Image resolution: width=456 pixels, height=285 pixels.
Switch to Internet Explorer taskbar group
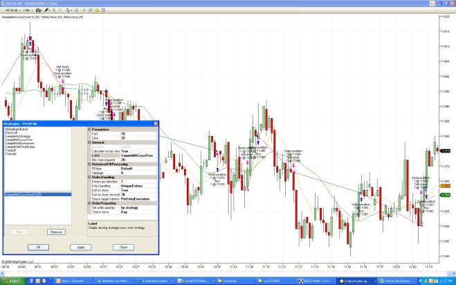[155, 281]
